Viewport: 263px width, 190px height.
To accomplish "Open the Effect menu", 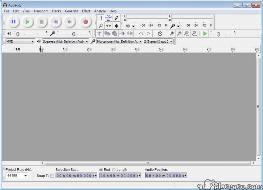I will click(86, 11).
